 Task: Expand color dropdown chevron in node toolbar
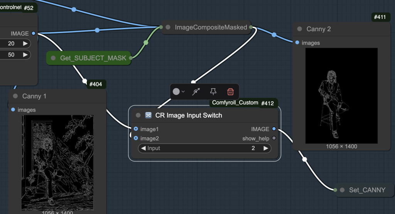183,92
